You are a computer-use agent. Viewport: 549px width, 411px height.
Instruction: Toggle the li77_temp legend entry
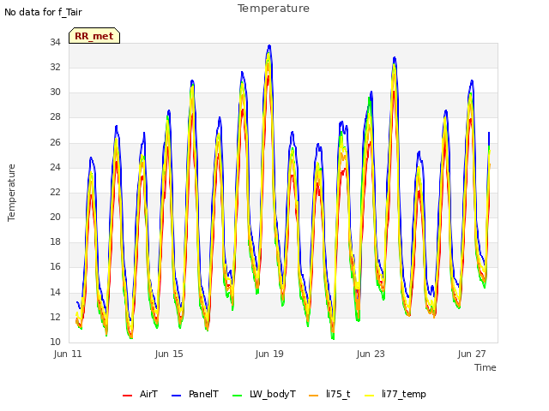tap(395, 395)
